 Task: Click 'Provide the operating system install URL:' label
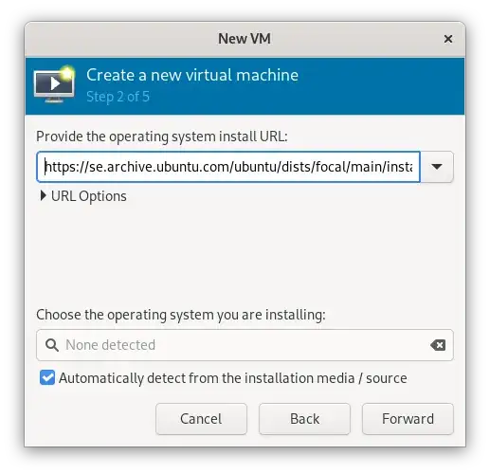(x=162, y=137)
